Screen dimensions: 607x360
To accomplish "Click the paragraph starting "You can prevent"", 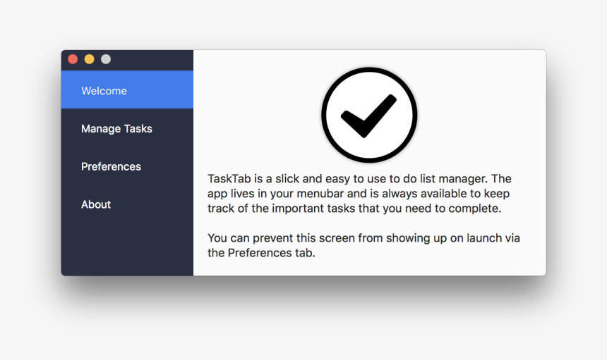I will pyautogui.click(x=363, y=245).
